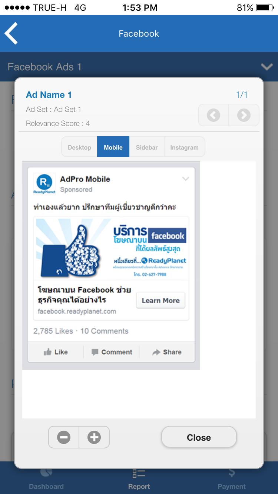Expand the Facebook Ads 1 dropdown chevron
The height and width of the screenshot is (494, 278).
click(x=267, y=67)
